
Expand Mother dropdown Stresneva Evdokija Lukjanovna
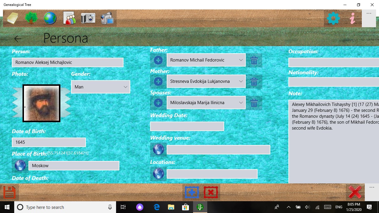point(206,81)
